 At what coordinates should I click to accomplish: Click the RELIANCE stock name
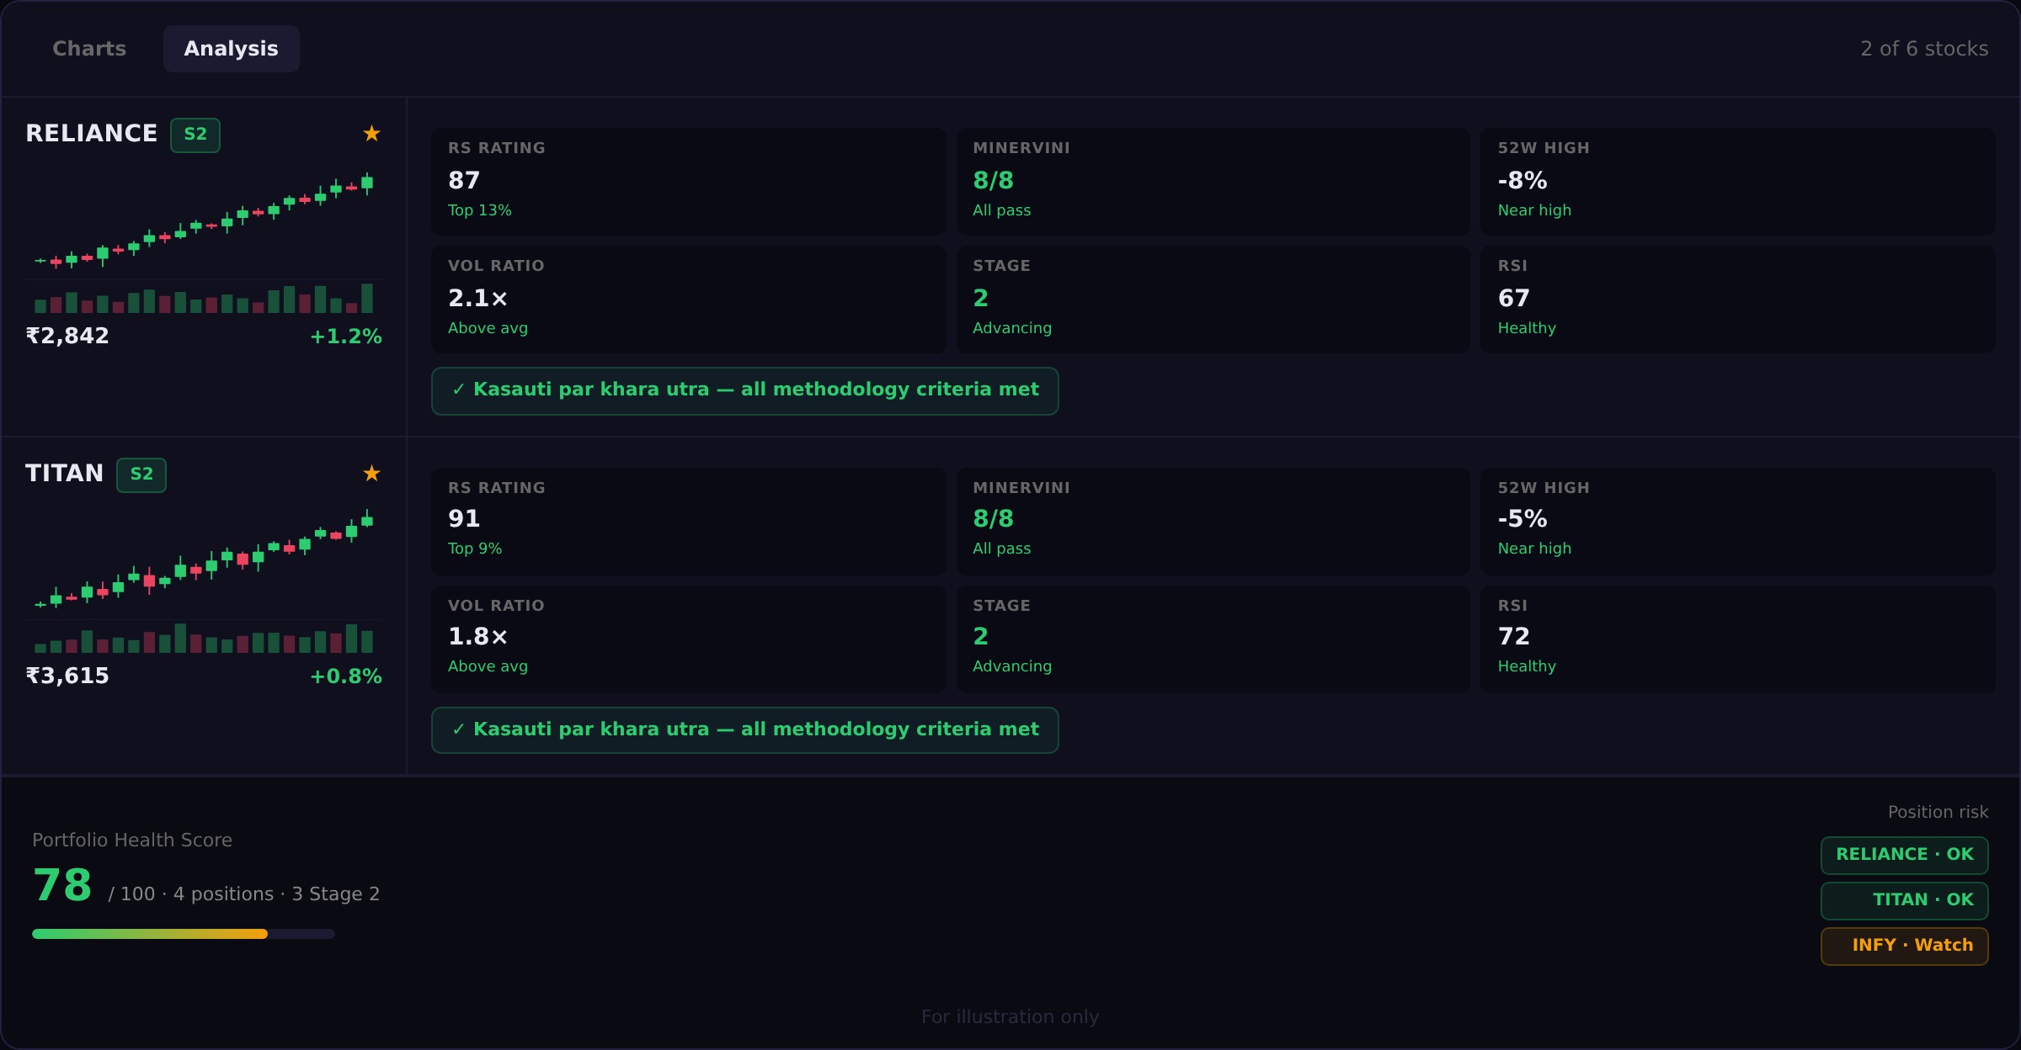pos(91,134)
